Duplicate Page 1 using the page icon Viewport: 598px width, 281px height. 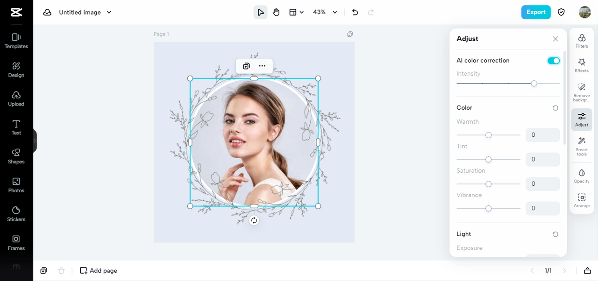pos(350,34)
